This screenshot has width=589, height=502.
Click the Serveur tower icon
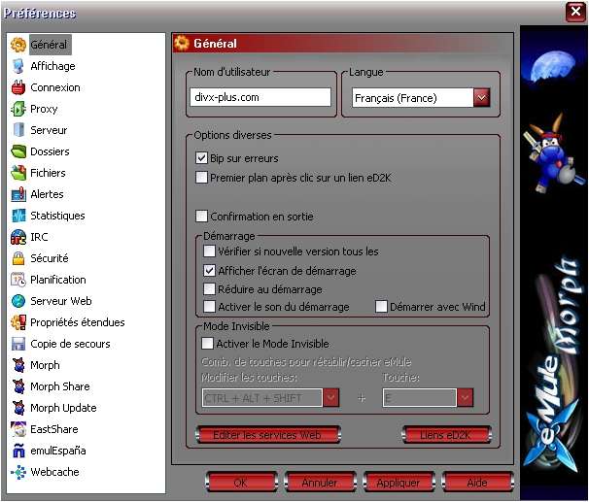18,130
